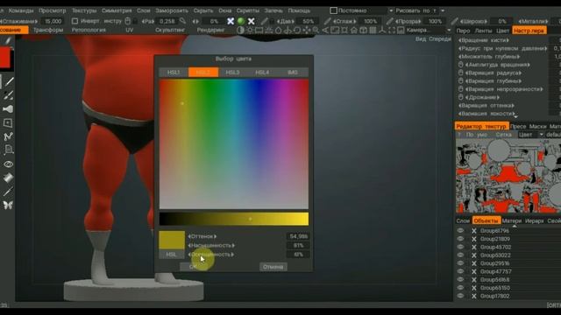The width and height of the screenshot is (561, 315).
Task: Click right arrow of Насыщенность slider
Action: click(x=233, y=245)
